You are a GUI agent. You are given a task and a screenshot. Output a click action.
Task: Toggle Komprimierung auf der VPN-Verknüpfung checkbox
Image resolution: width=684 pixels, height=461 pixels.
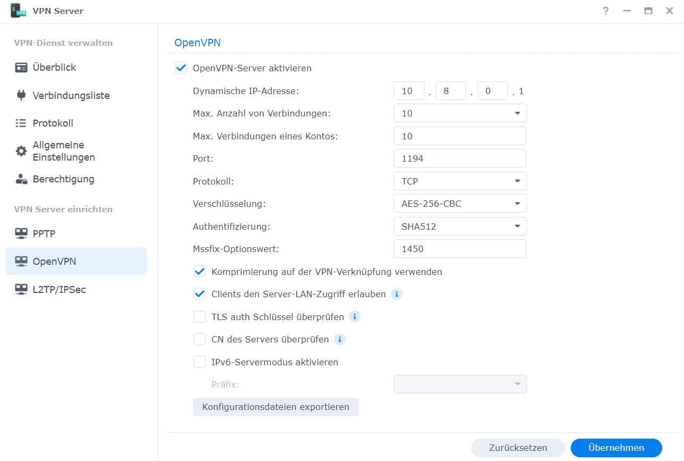point(199,272)
